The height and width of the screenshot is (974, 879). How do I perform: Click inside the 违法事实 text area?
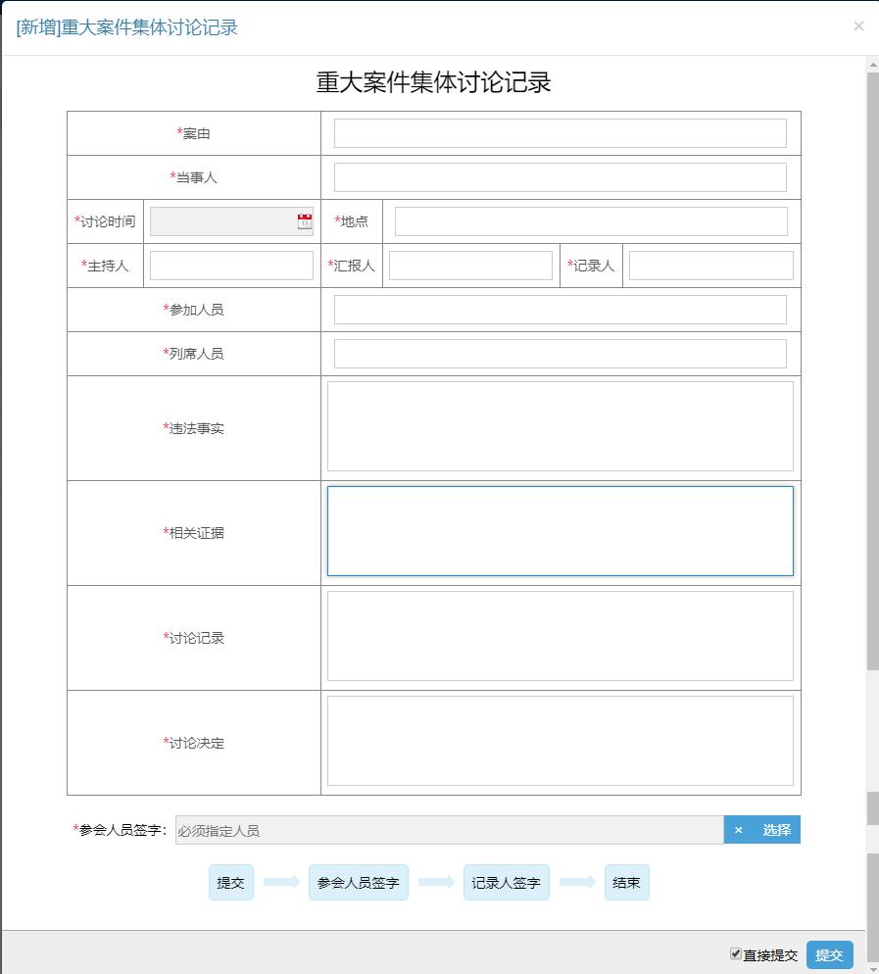tap(561, 426)
